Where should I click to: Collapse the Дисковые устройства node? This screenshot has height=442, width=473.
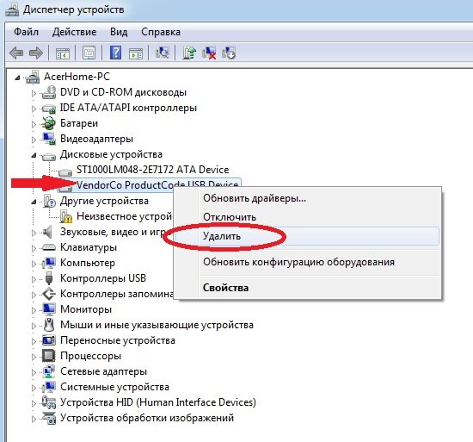34,156
